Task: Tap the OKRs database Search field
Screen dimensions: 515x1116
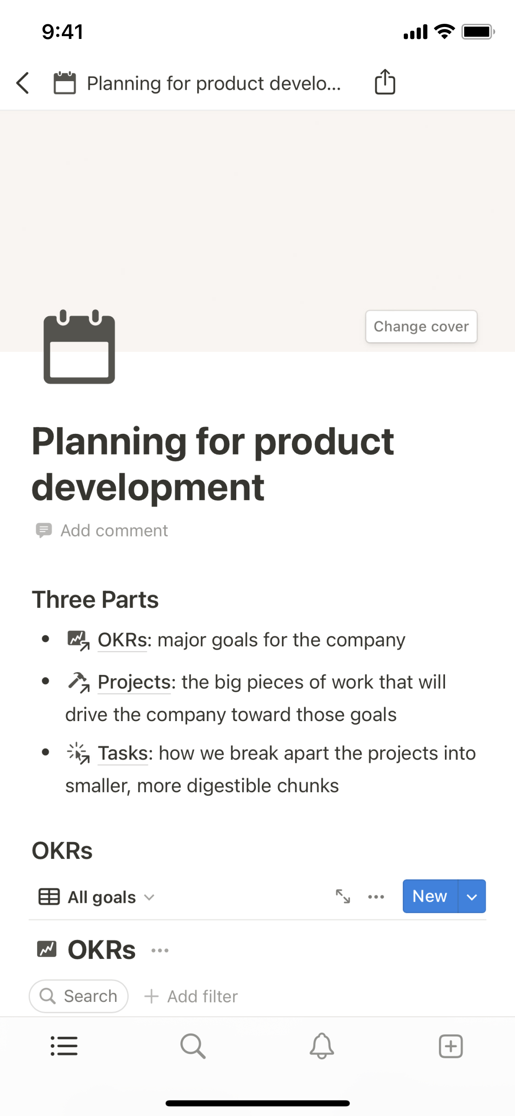Action: click(x=79, y=996)
